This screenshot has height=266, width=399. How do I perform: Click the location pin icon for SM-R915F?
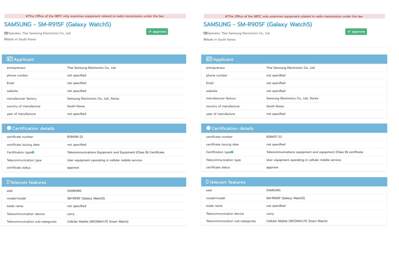[x=5, y=39]
